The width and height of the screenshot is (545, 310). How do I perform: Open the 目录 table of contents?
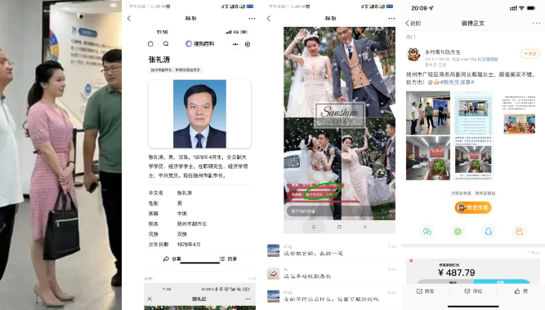pos(228,259)
